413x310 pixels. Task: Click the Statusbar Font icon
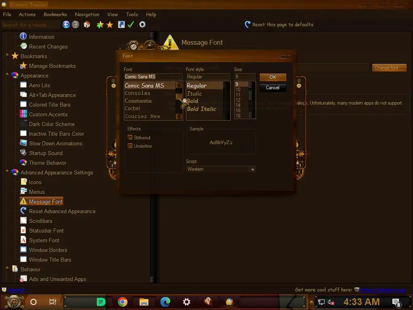click(23, 230)
